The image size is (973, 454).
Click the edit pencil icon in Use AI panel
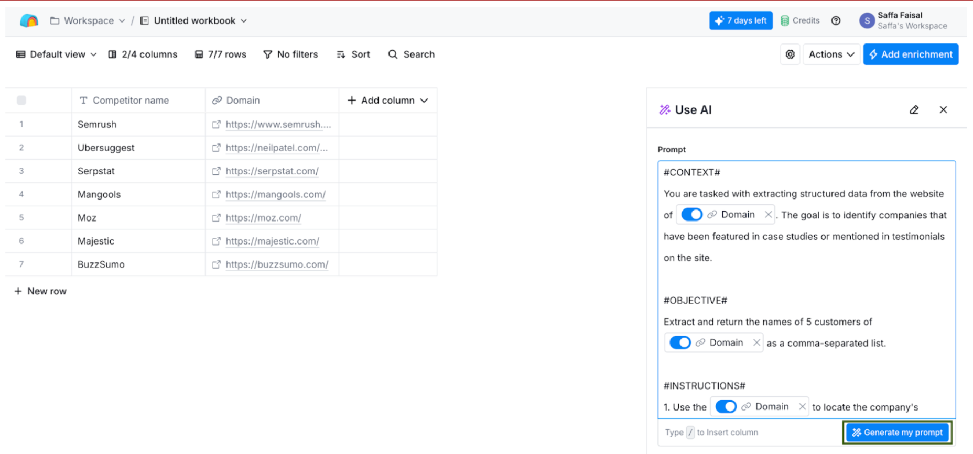pyautogui.click(x=914, y=110)
